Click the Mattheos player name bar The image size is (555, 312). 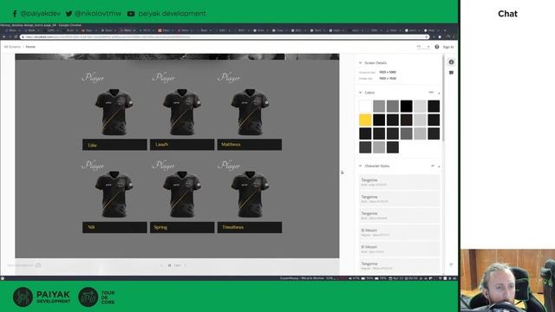(x=250, y=145)
